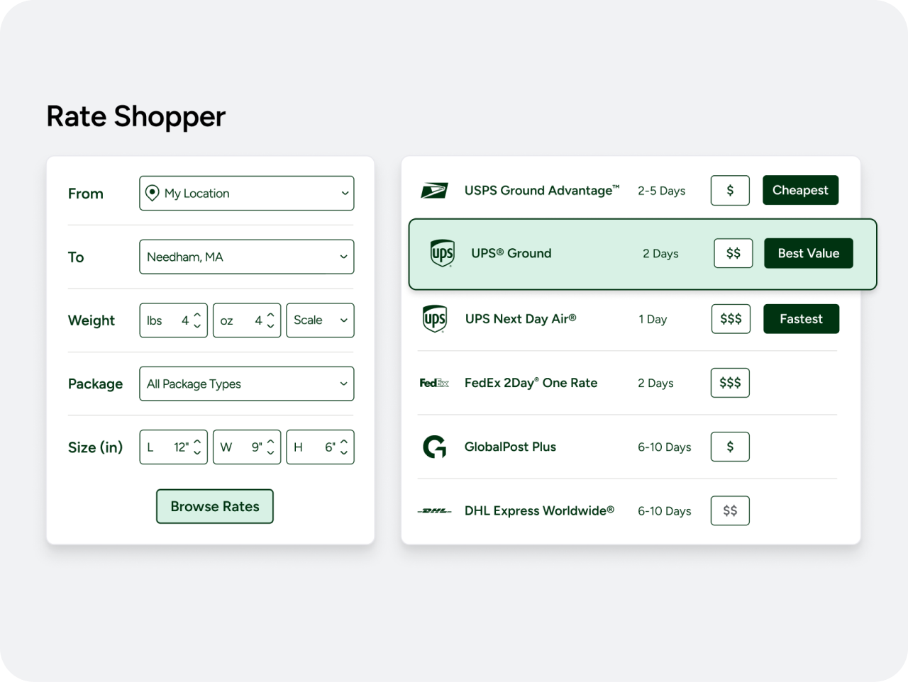Click the Size (in) field label
This screenshot has height=682, width=908.
coord(95,447)
